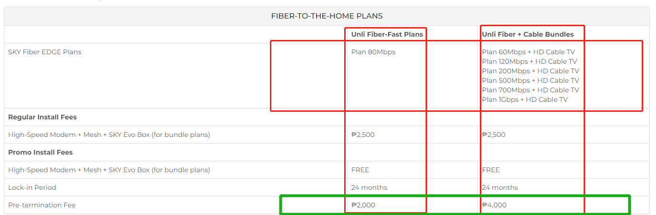Click 24 months under Cable Bundles column

click(500, 187)
